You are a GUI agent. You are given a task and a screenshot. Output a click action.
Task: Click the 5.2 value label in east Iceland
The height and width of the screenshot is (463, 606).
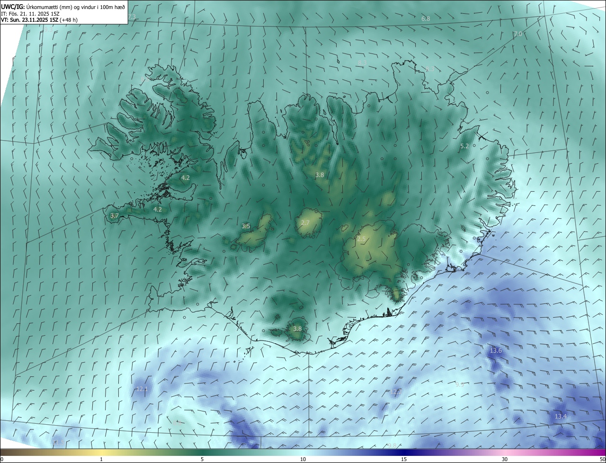click(x=464, y=146)
